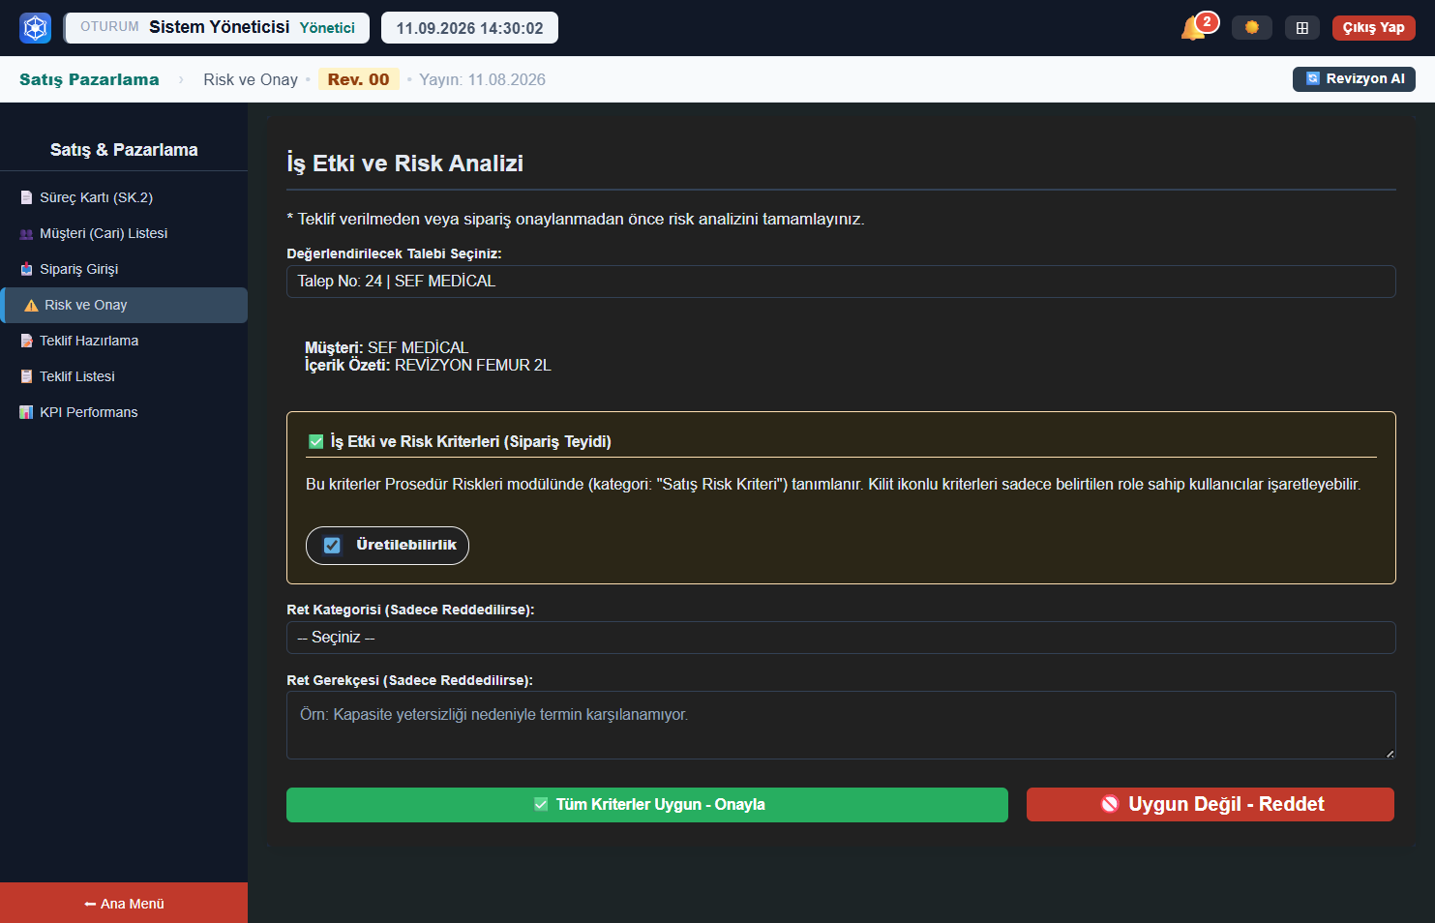Open Sipariş Girişi page
This screenshot has width=1435, height=923.
tap(124, 269)
